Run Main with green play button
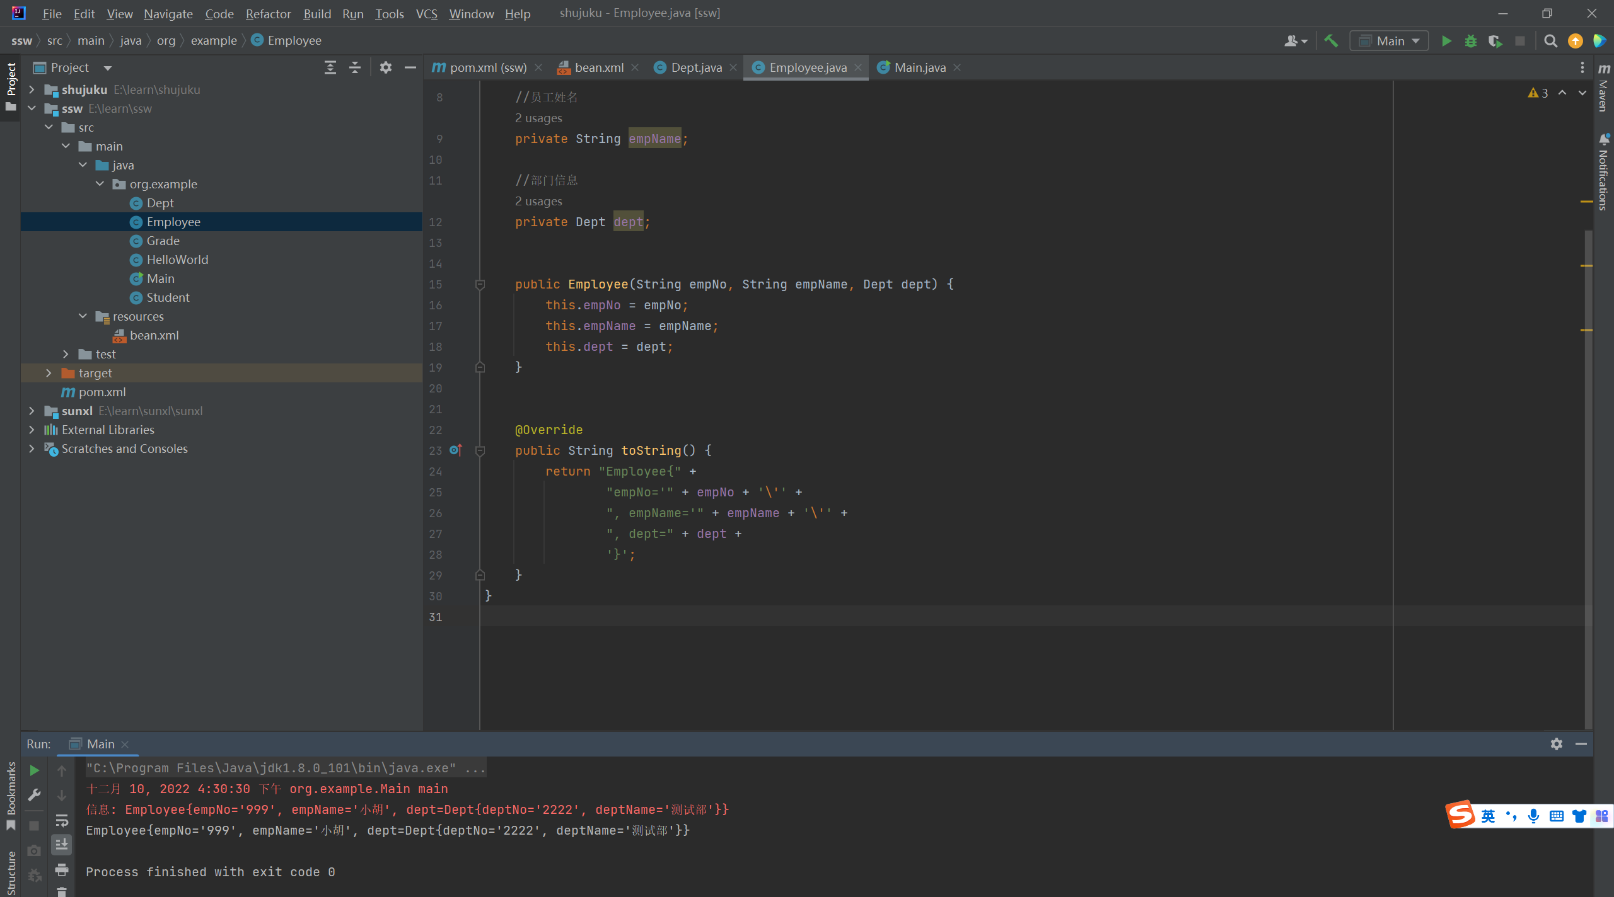 click(x=1446, y=41)
